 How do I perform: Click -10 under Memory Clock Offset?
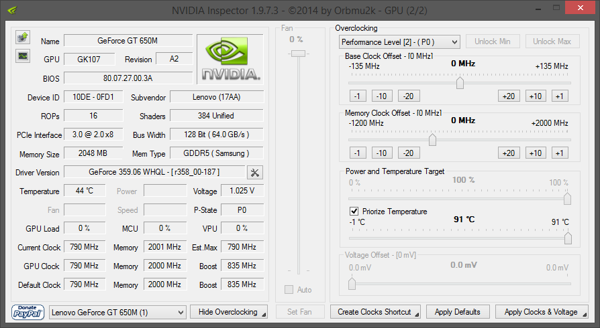[382, 153]
